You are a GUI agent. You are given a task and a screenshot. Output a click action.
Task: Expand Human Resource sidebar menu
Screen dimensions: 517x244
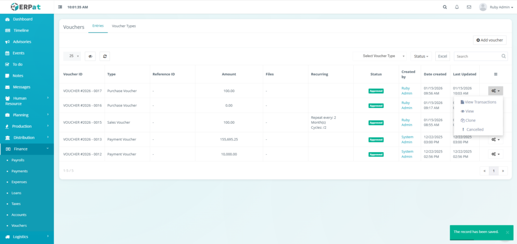pyautogui.click(x=27, y=101)
